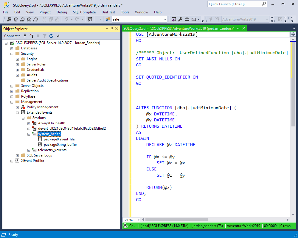Collapse the Management node

(12, 102)
